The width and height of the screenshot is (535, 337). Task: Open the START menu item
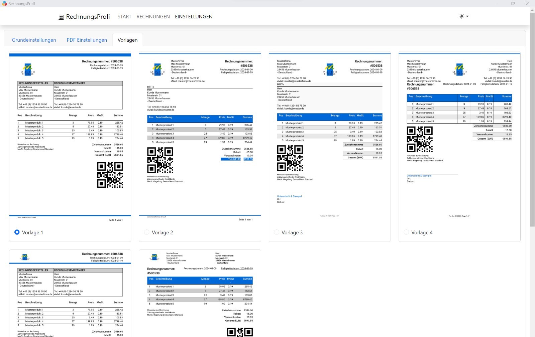click(124, 17)
